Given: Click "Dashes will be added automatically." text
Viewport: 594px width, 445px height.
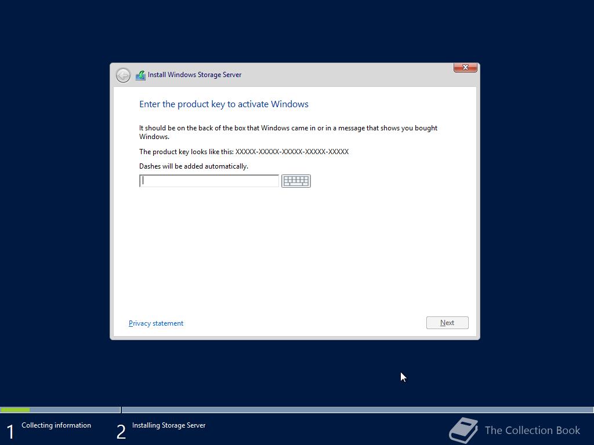Looking at the screenshot, I should pos(194,166).
